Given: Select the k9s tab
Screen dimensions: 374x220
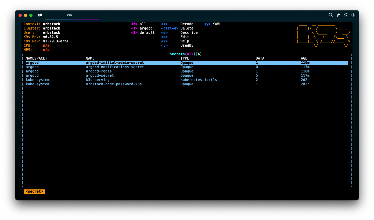Looking at the screenshot, I should tap(69, 15).
